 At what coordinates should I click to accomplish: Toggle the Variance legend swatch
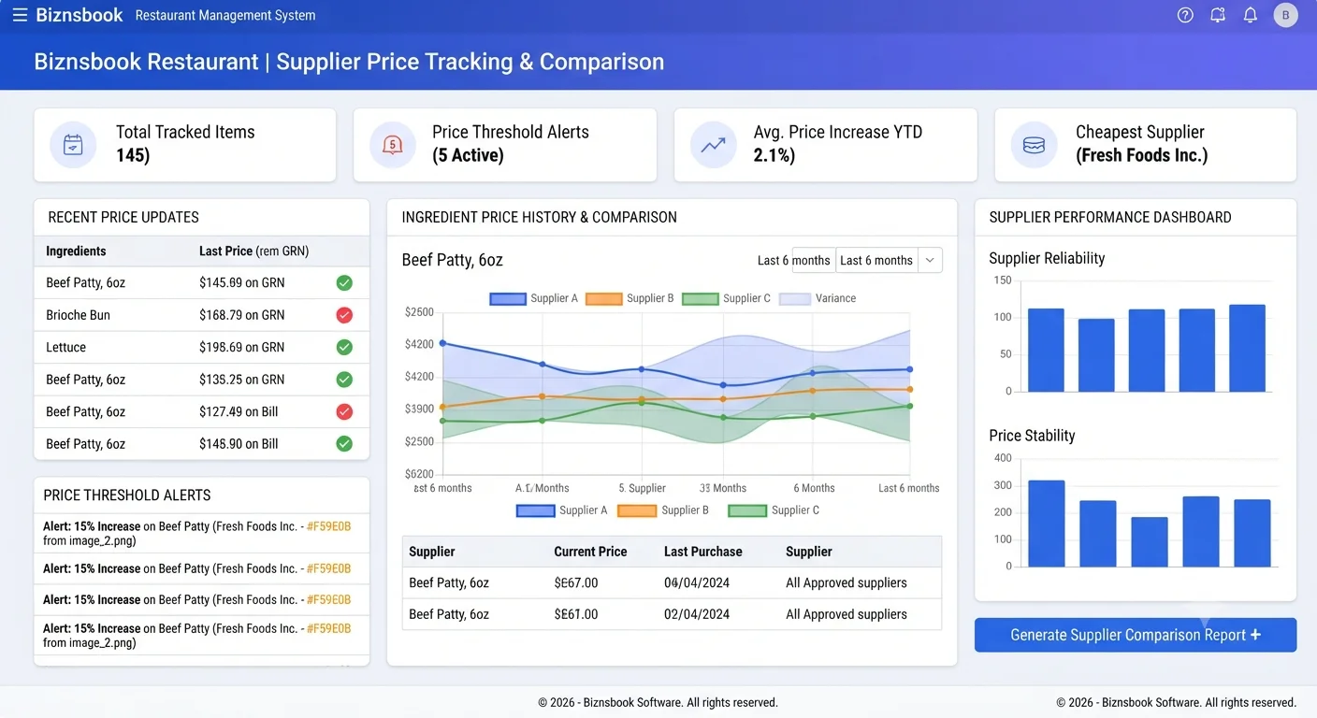click(795, 298)
